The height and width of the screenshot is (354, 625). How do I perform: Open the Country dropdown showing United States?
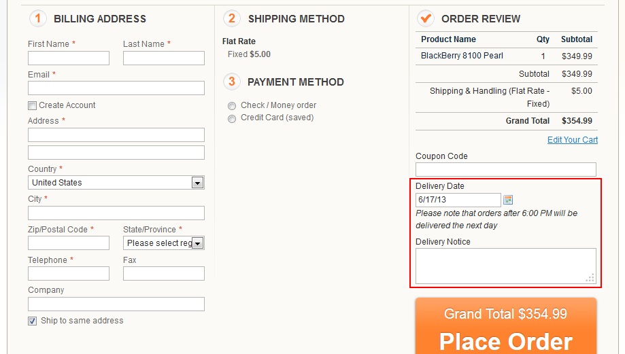point(116,183)
